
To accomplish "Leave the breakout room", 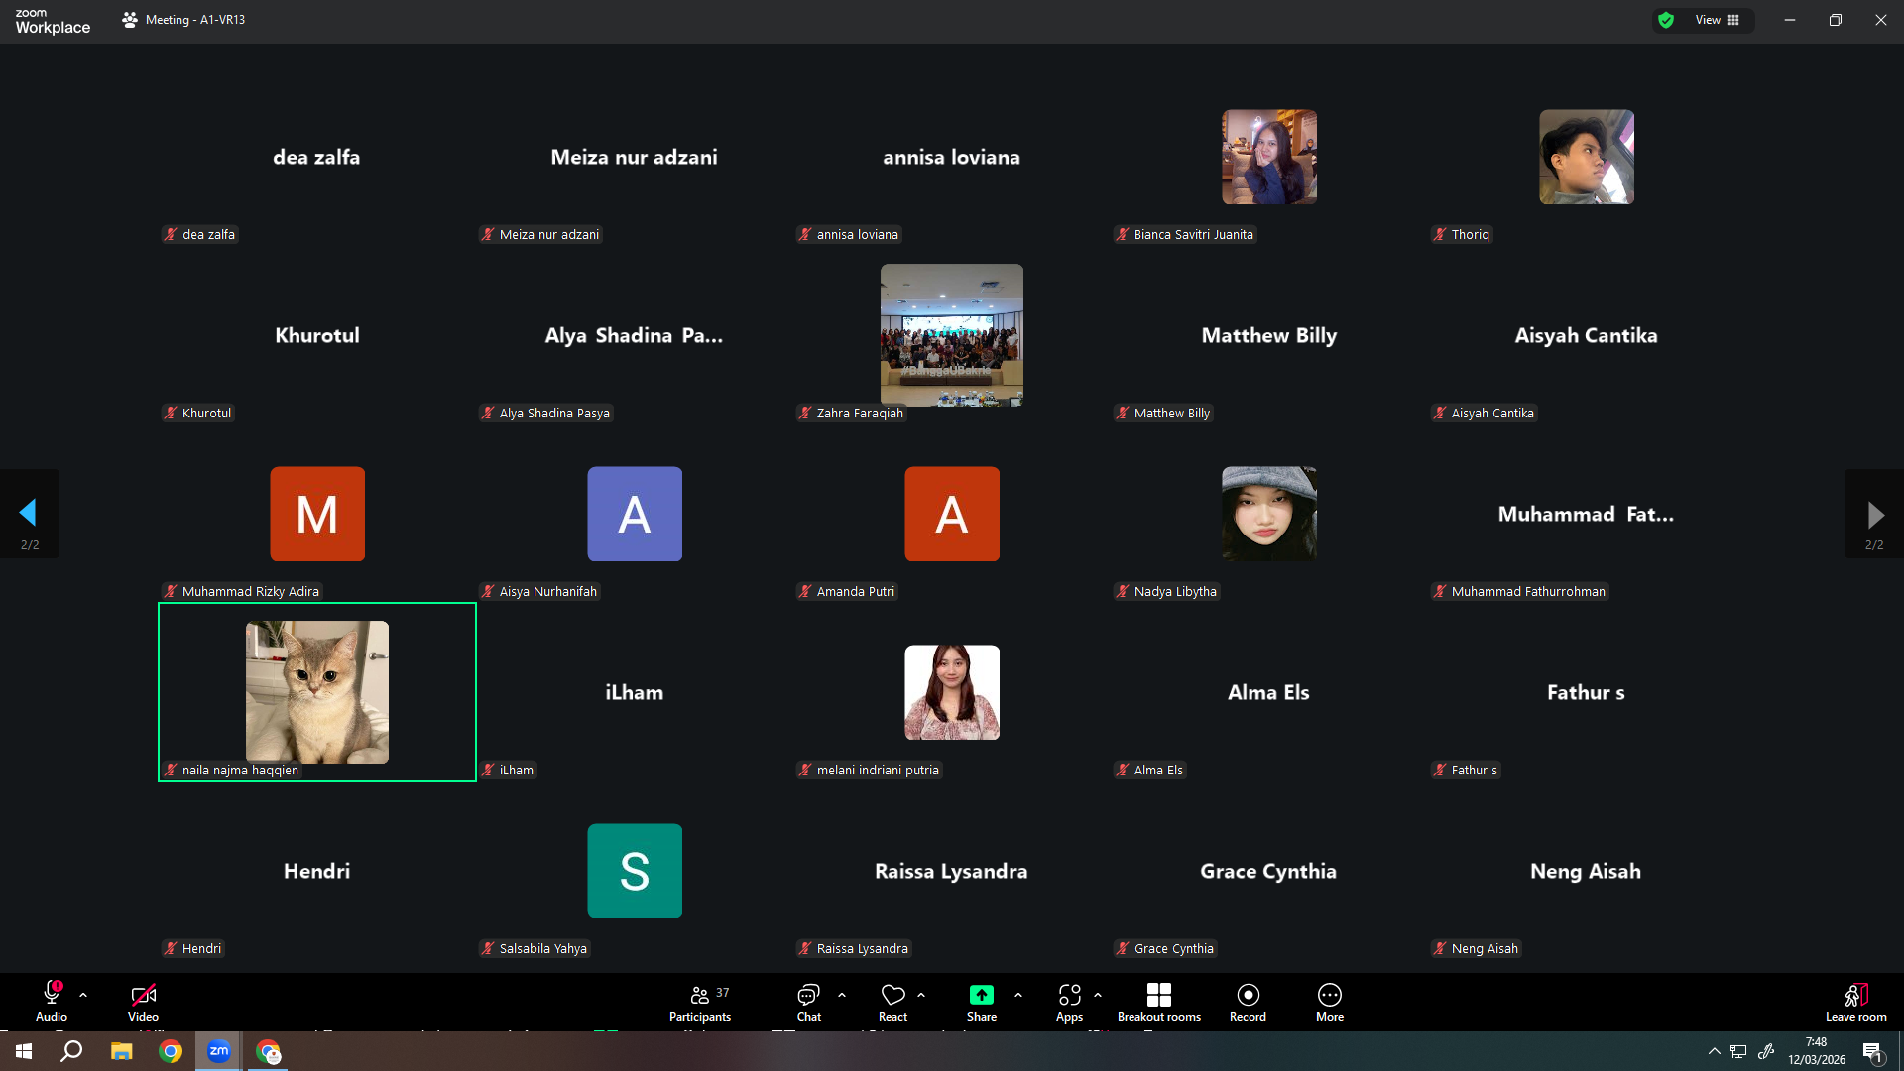I will click(x=1856, y=1002).
